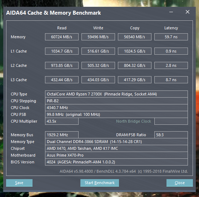Click the L2 Cache Write value
199x197 pixels.
tap(98, 65)
